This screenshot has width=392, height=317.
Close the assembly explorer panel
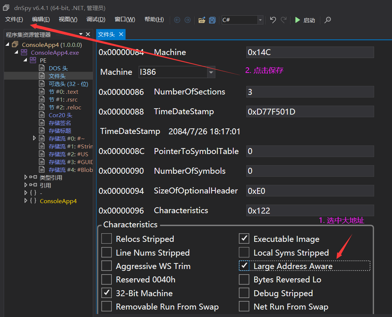88,34
